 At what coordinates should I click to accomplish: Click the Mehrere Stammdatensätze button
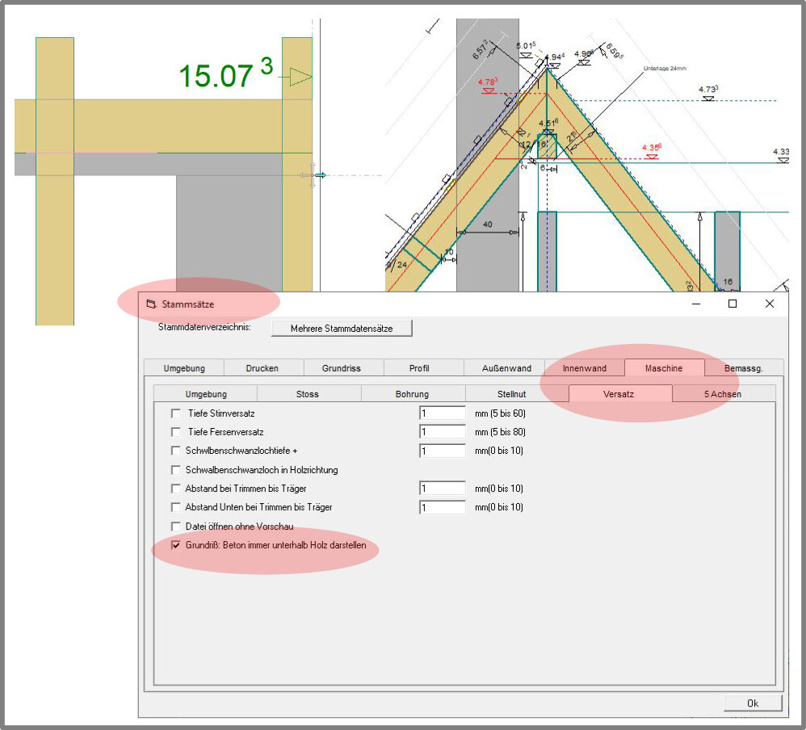(x=342, y=329)
